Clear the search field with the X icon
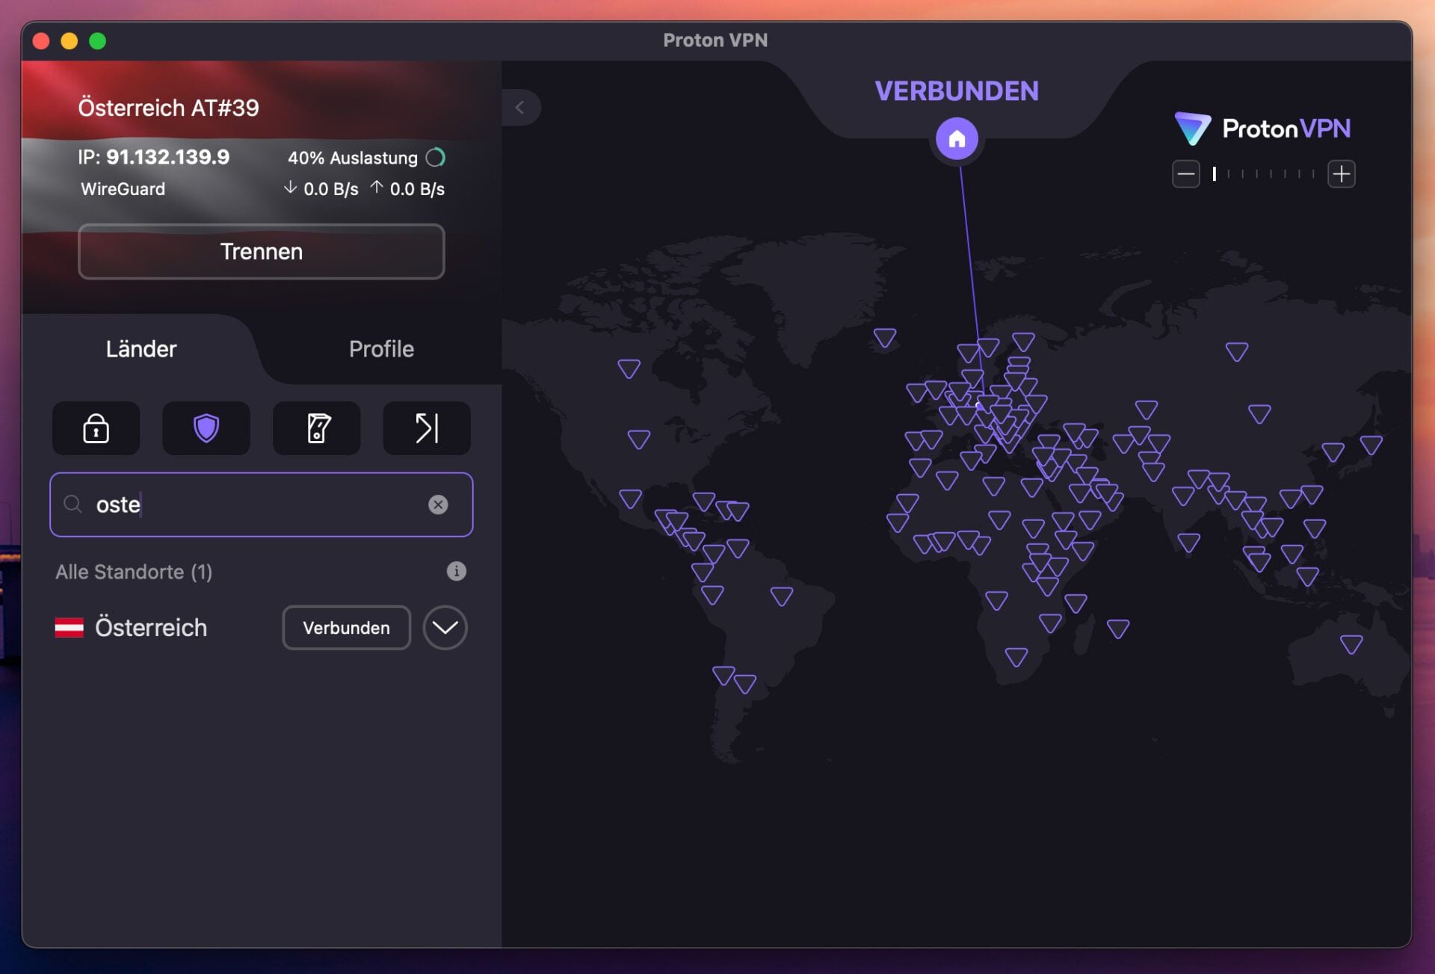This screenshot has height=974, width=1435. pyautogui.click(x=439, y=505)
